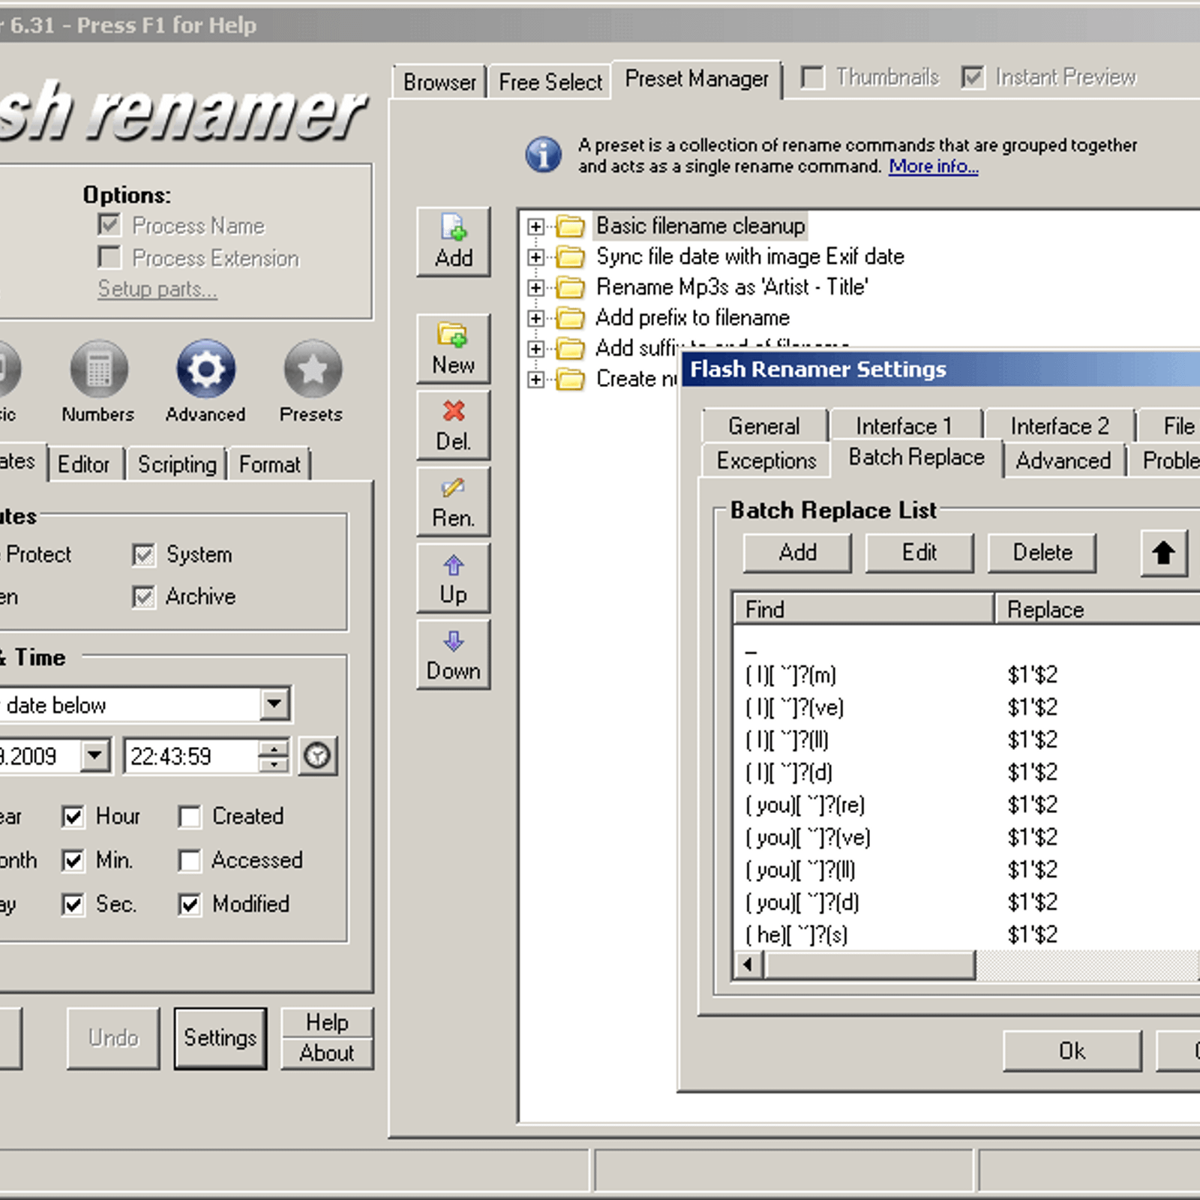Image resolution: width=1200 pixels, height=1200 pixels.
Task: Click the About button
Action: point(327,1053)
